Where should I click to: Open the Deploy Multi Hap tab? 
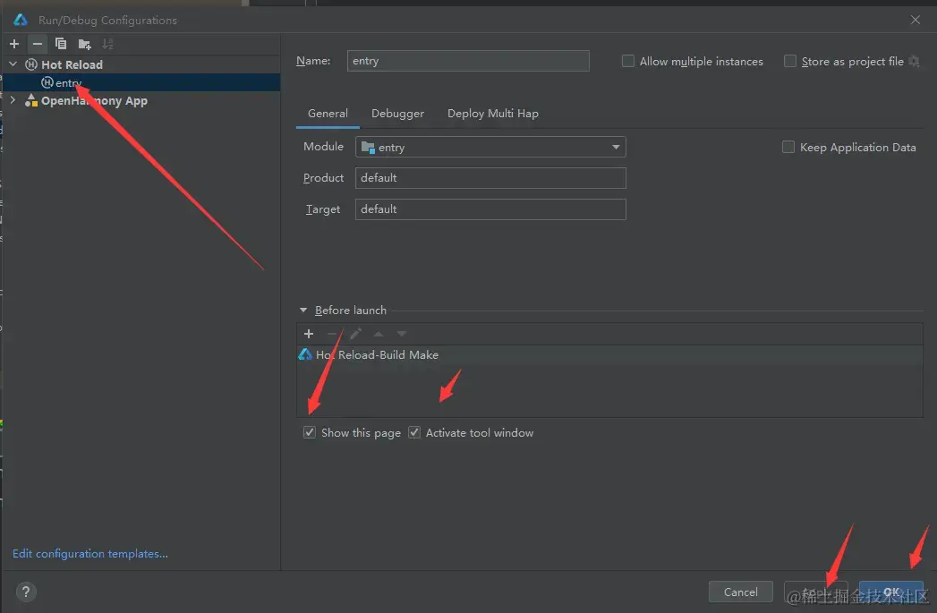(492, 114)
